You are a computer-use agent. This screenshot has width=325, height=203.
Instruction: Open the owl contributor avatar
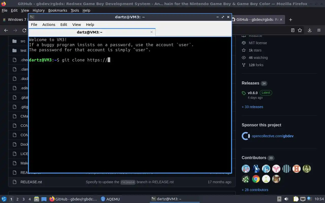tap(276, 179)
